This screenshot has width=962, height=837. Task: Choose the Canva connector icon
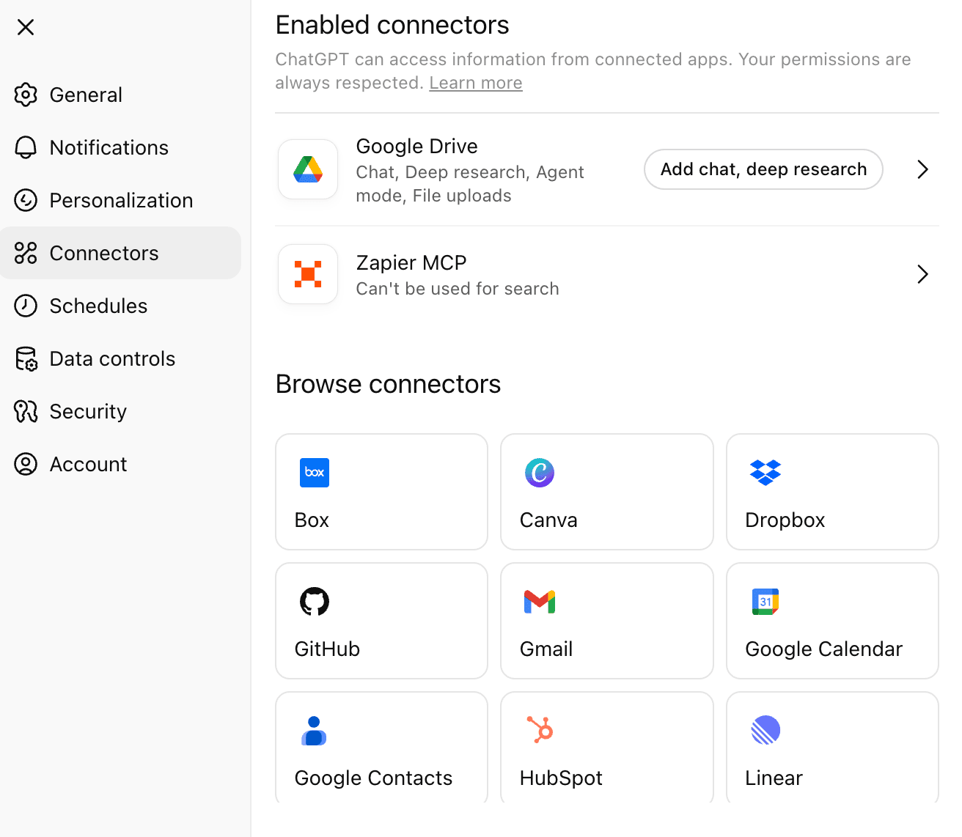(x=540, y=473)
